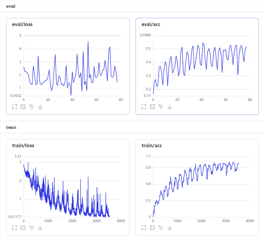Collapse the eval section header
The height and width of the screenshot is (239, 264).
(132, 6)
